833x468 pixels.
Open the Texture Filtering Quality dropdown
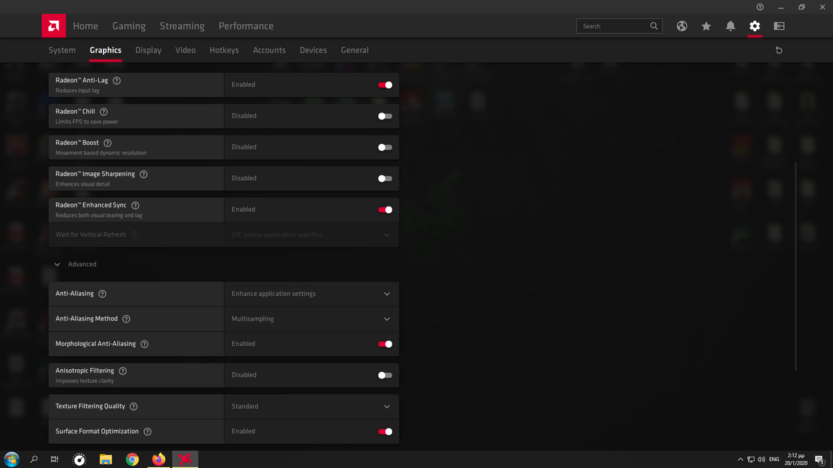[x=312, y=406]
